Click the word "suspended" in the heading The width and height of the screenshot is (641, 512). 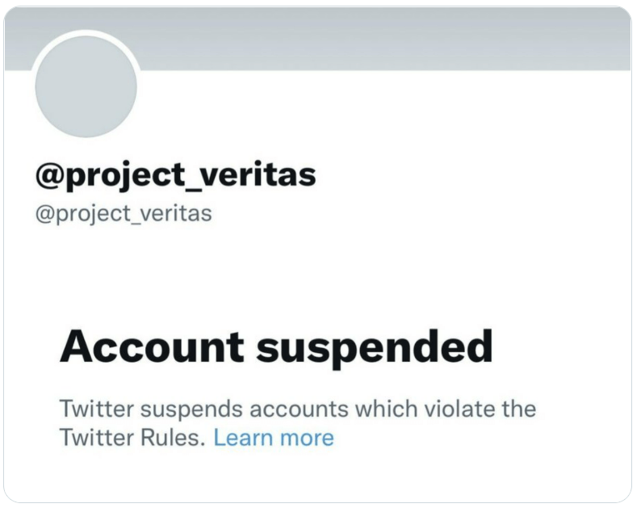click(374, 347)
